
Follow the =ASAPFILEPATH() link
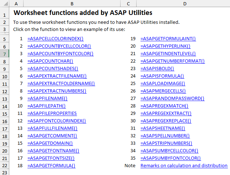47,106
